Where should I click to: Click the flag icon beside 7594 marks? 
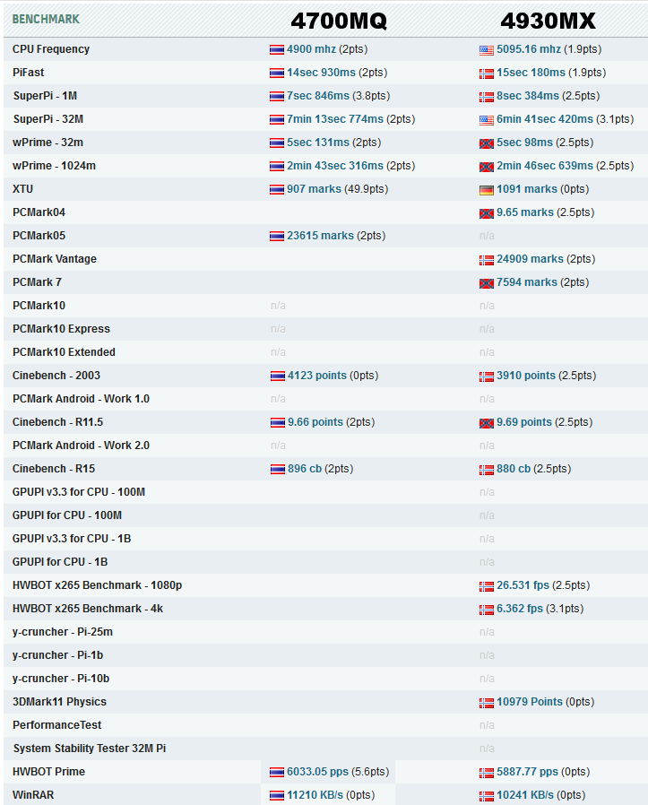[487, 283]
